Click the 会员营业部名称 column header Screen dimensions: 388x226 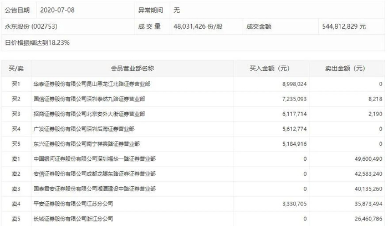[132, 69]
